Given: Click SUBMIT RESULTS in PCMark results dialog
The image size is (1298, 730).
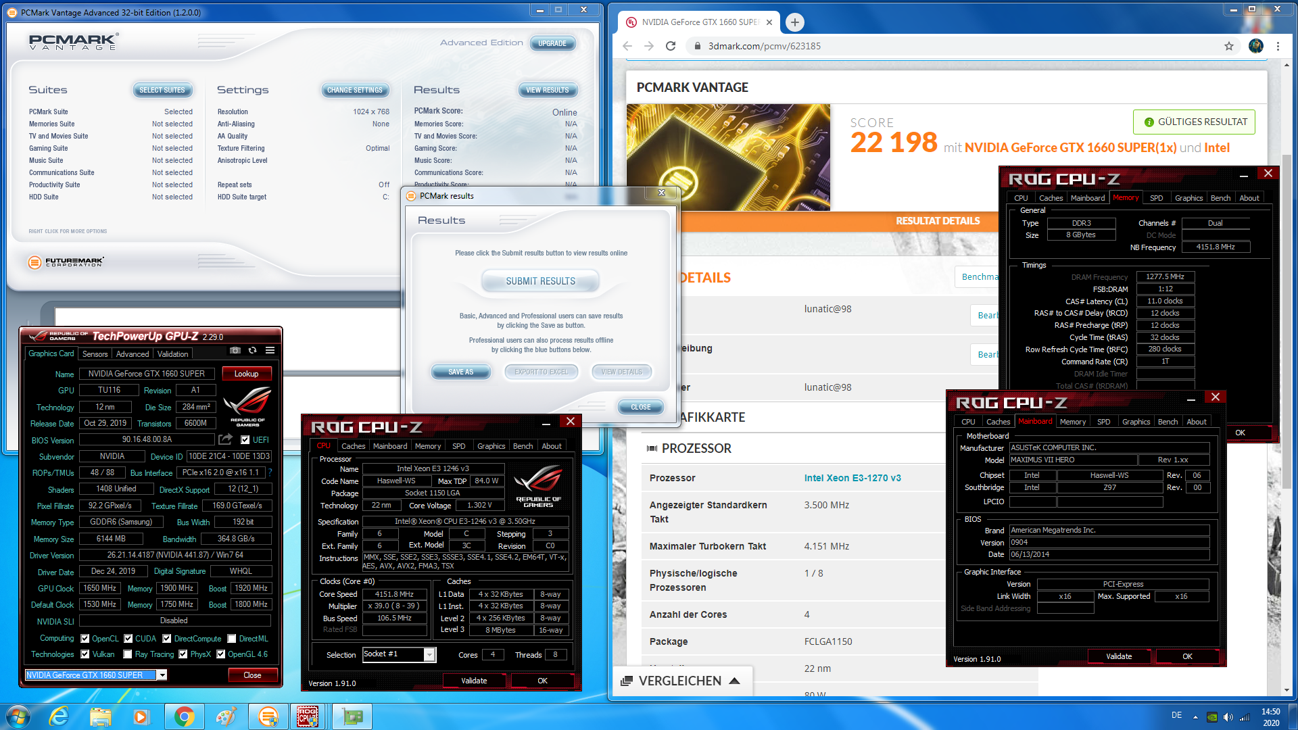Looking at the screenshot, I should (x=541, y=281).
